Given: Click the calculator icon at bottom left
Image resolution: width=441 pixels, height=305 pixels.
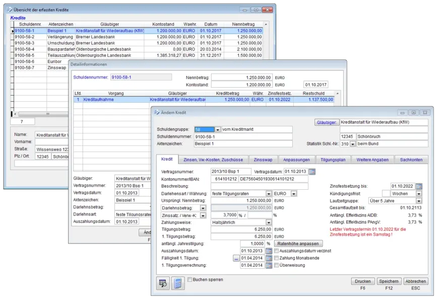Looking at the screenshot, I should [177, 283].
